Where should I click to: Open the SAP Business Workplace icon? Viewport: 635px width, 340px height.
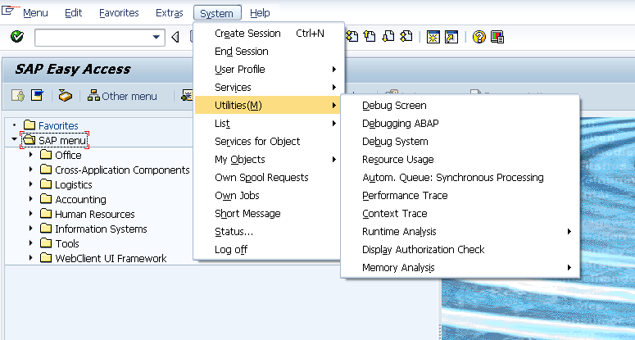pos(65,96)
